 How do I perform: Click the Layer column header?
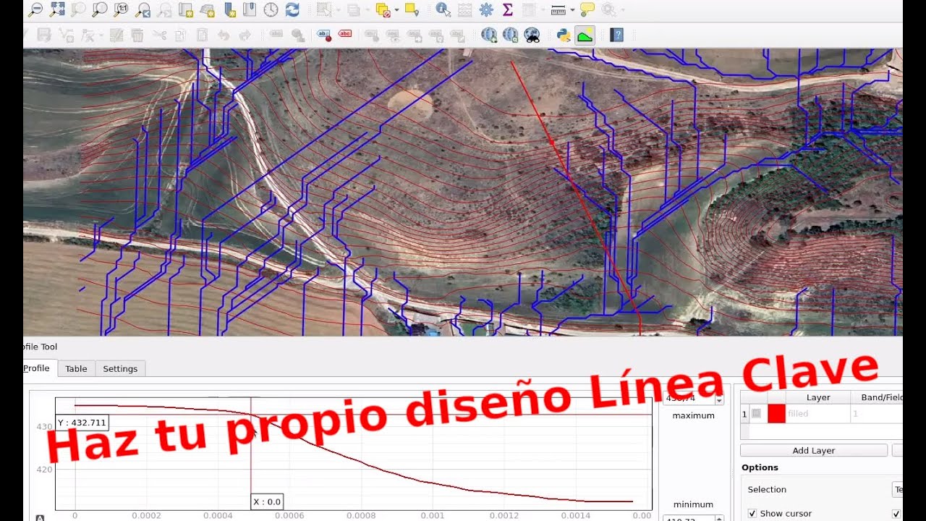click(818, 397)
